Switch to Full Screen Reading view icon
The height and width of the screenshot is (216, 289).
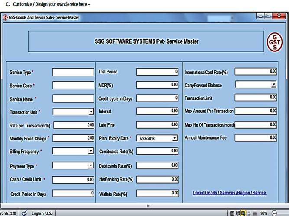click(x=238, y=213)
